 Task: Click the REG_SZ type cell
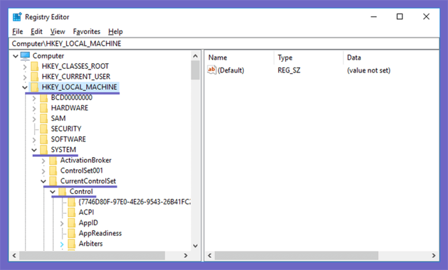289,70
